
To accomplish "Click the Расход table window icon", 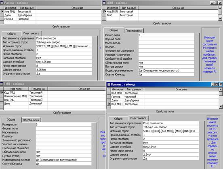I will click(x=2, y=3).
